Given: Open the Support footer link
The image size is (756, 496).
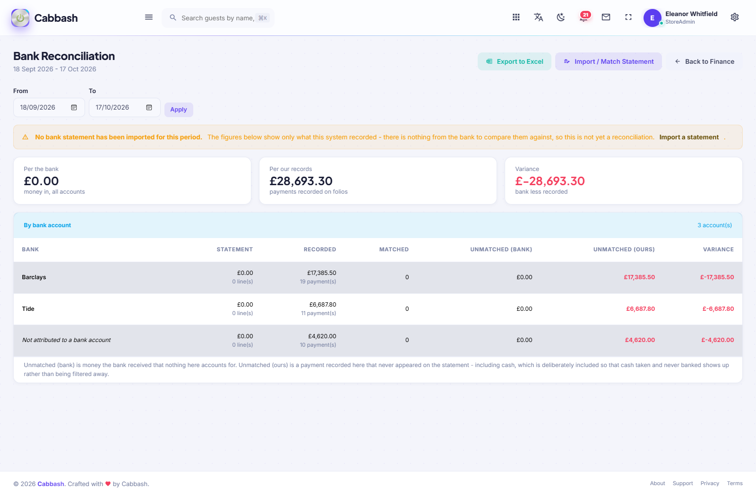Looking at the screenshot, I should [683, 484].
